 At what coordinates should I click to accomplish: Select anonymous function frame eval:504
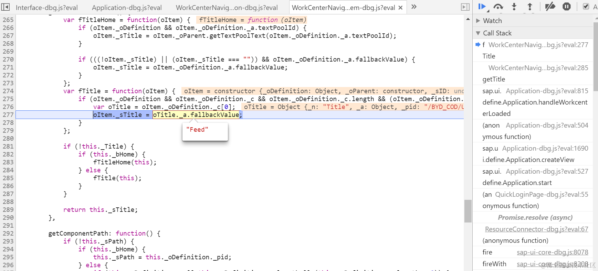(x=533, y=131)
